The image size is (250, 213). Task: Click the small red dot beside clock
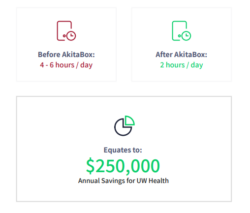coord(64,36)
